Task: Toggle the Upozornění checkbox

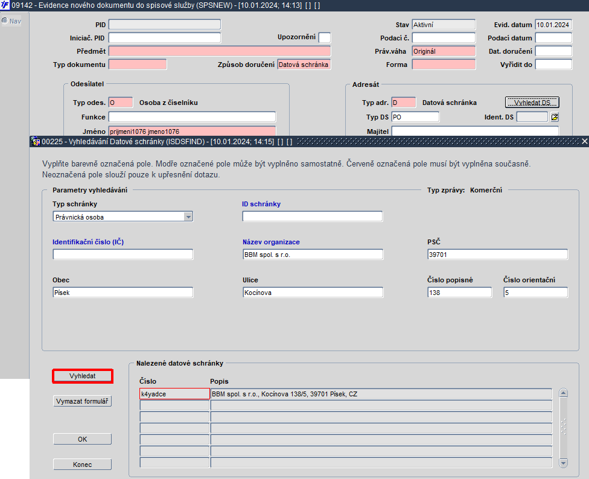Action: point(325,37)
